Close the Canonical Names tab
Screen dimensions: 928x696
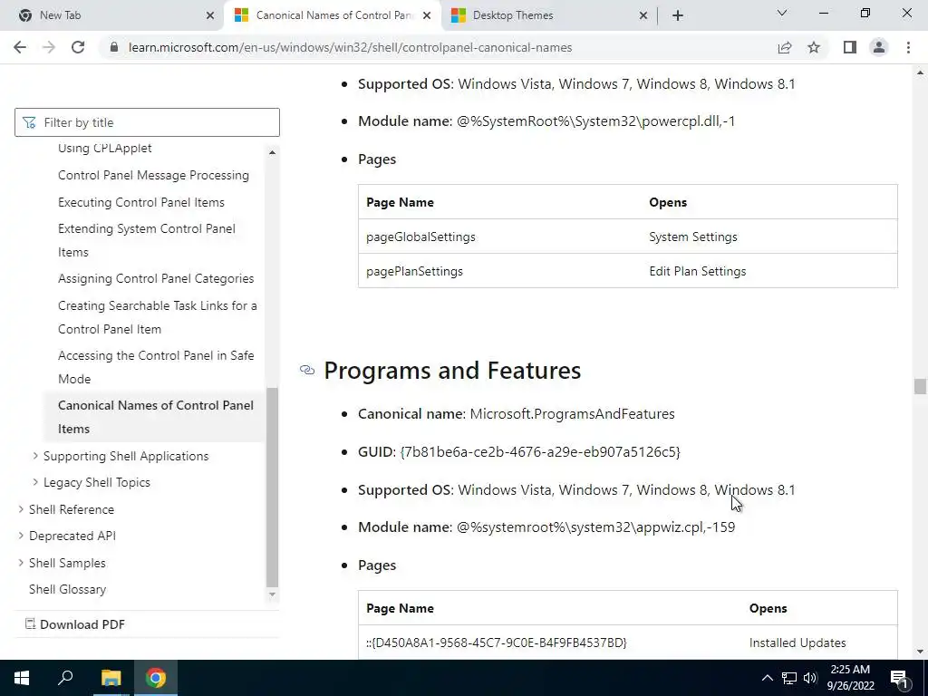click(x=427, y=15)
